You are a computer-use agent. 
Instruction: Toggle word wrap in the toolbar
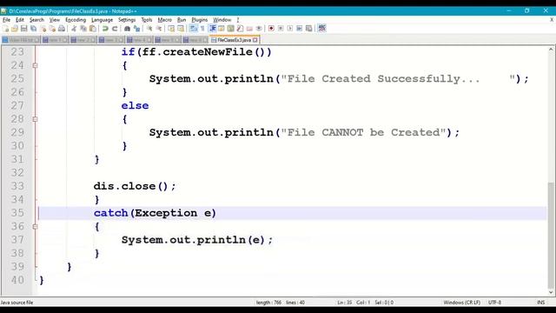tap(193, 29)
